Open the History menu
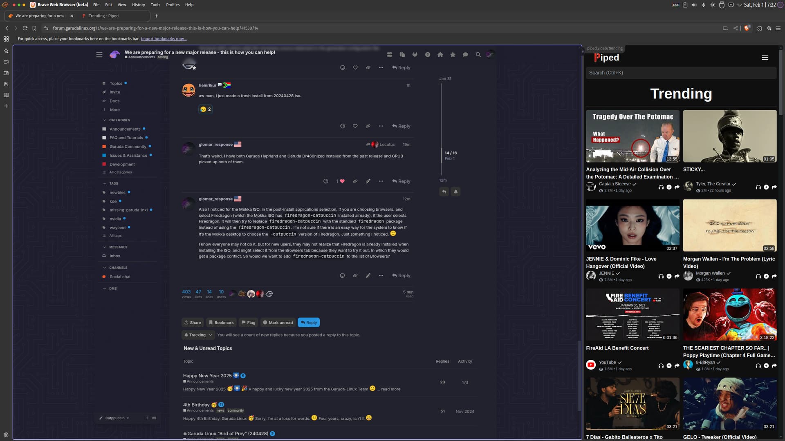785x441 pixels. tap(138, 5)
